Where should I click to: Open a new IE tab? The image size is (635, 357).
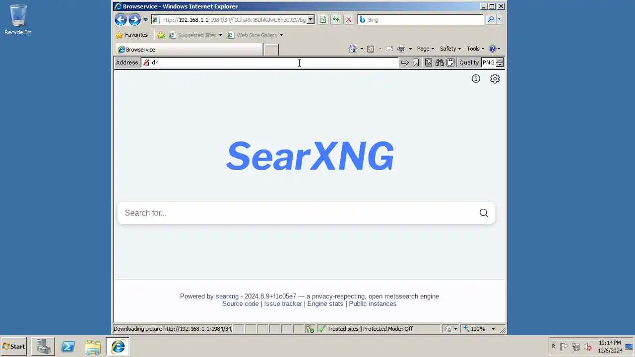(x=271, y=50)
